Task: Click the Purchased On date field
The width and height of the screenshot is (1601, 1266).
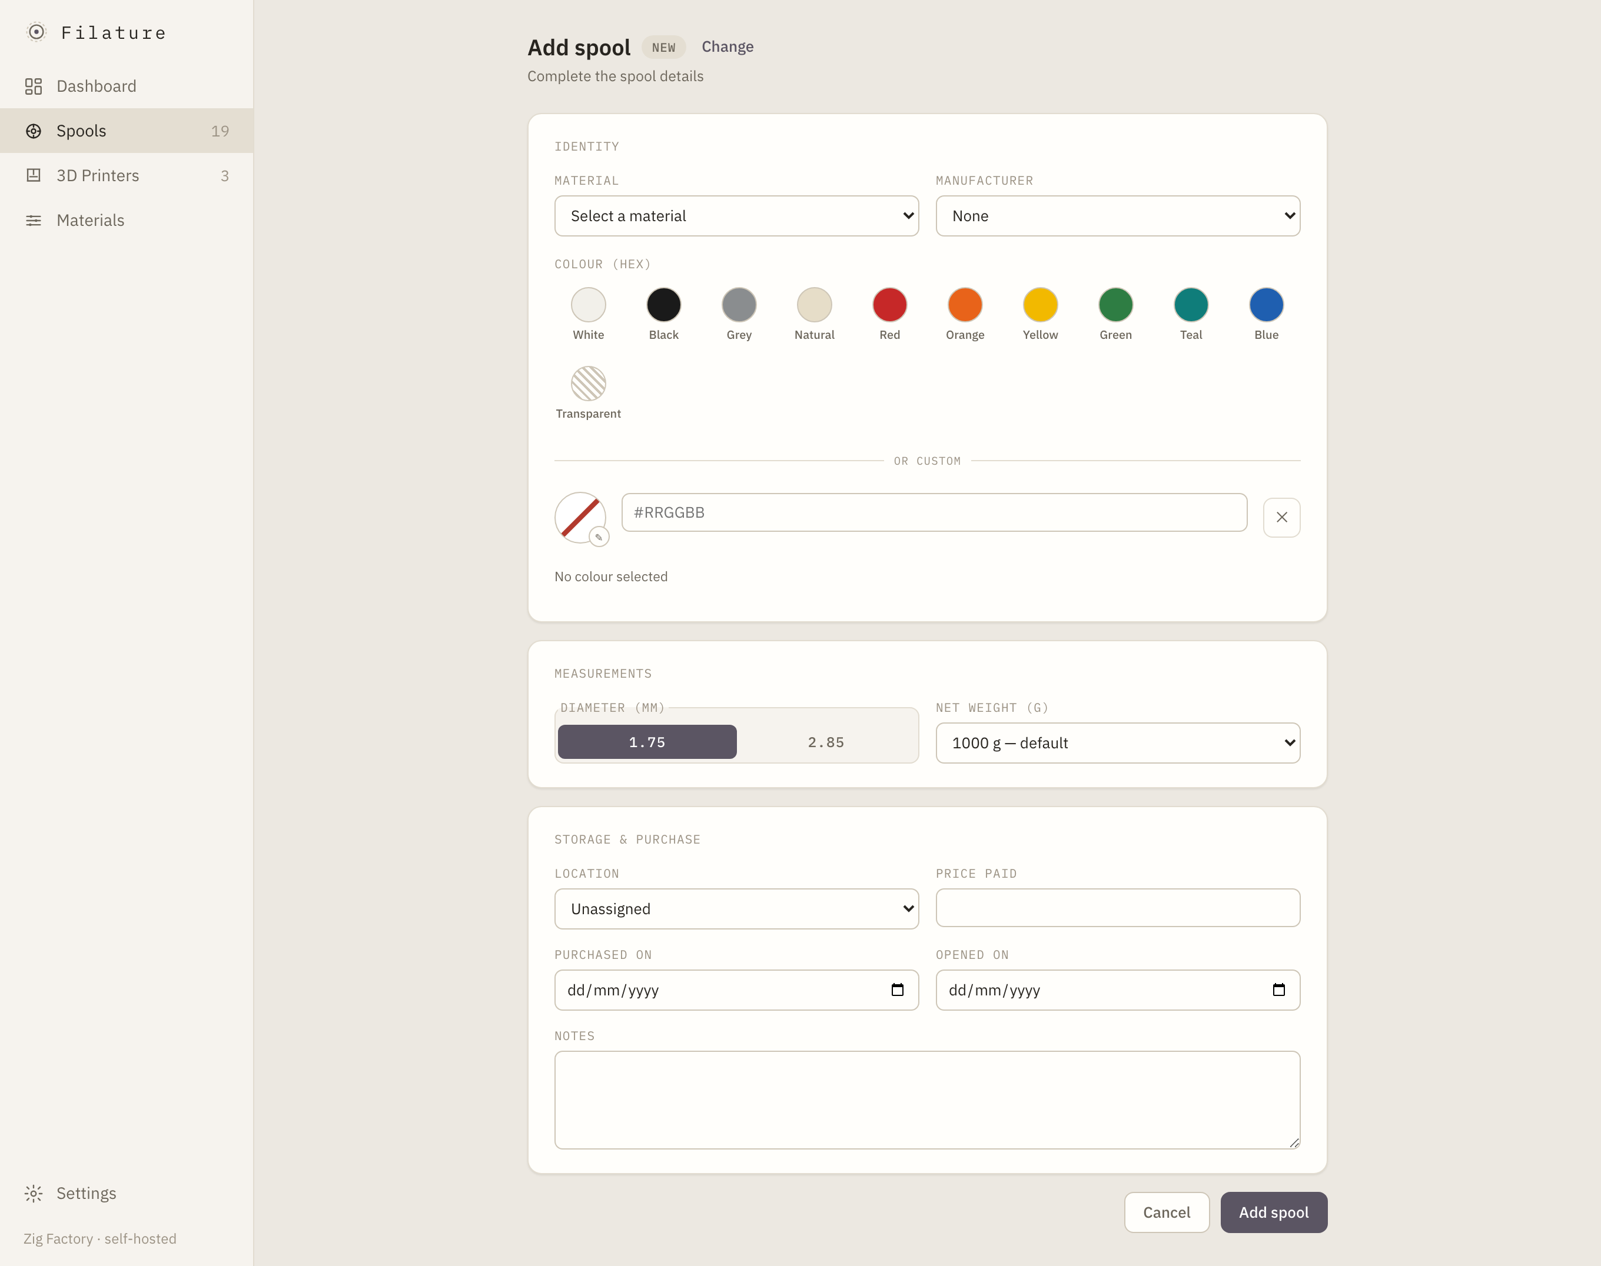Action: point(736,990)
